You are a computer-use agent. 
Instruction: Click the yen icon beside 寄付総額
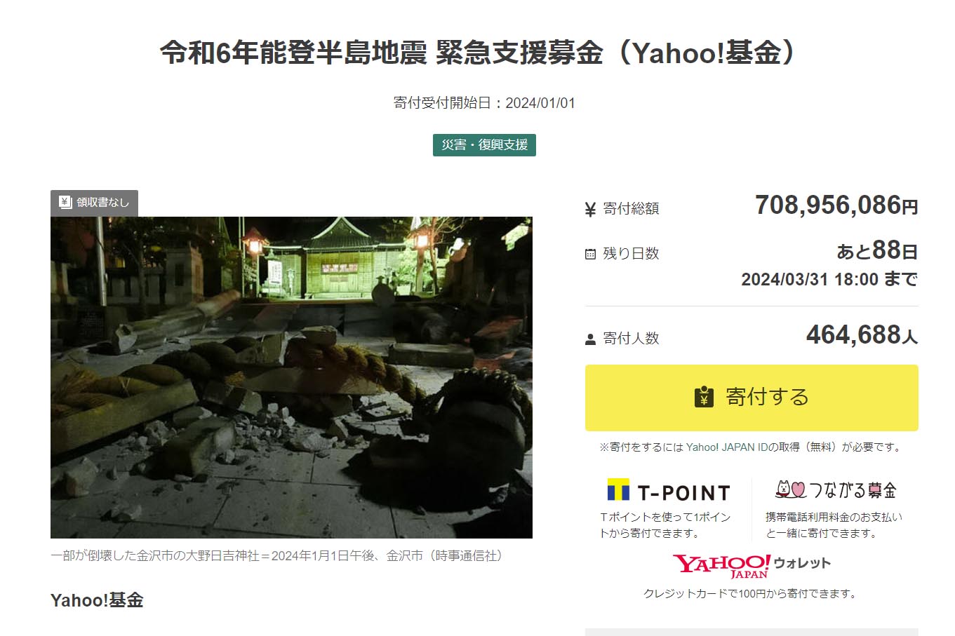590,209
